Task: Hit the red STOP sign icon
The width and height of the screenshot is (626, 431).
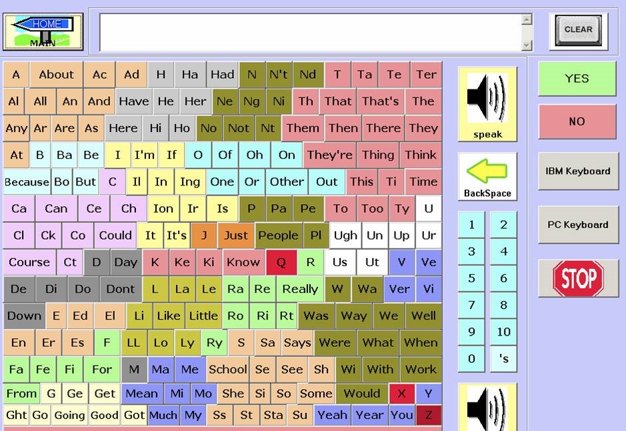Action: (578, 278)
